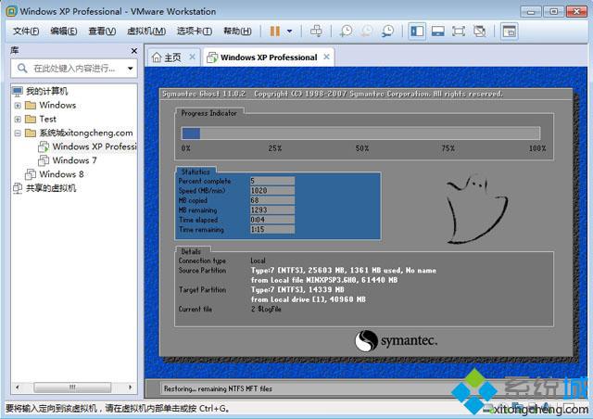Click the library horizontal scrollbar thumb
This screenshot has width=593, height=419.
click(72, 387)
